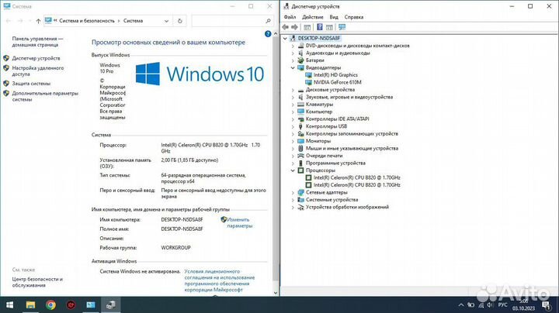Screen dimensions: 559x313
Task: Select first Intel Celeron B820 processor entry
Action: pyautogui.click(x=357, y=177)
